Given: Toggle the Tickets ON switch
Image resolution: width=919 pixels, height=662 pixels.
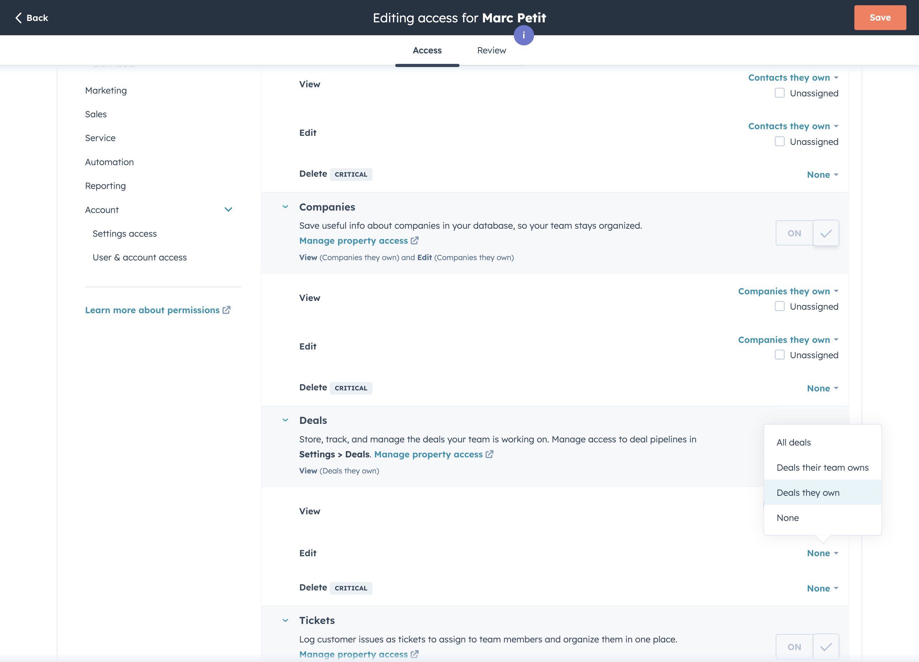Looking at the screenshot, I should (x=807, y=647).
